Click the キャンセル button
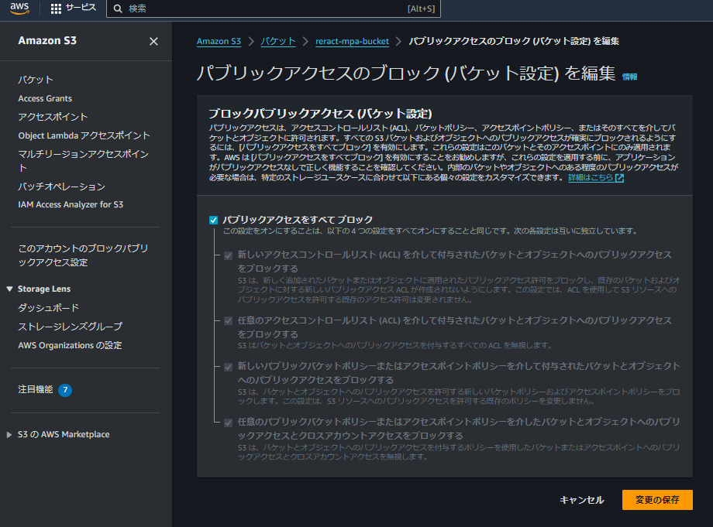 (x=580, y=500)
